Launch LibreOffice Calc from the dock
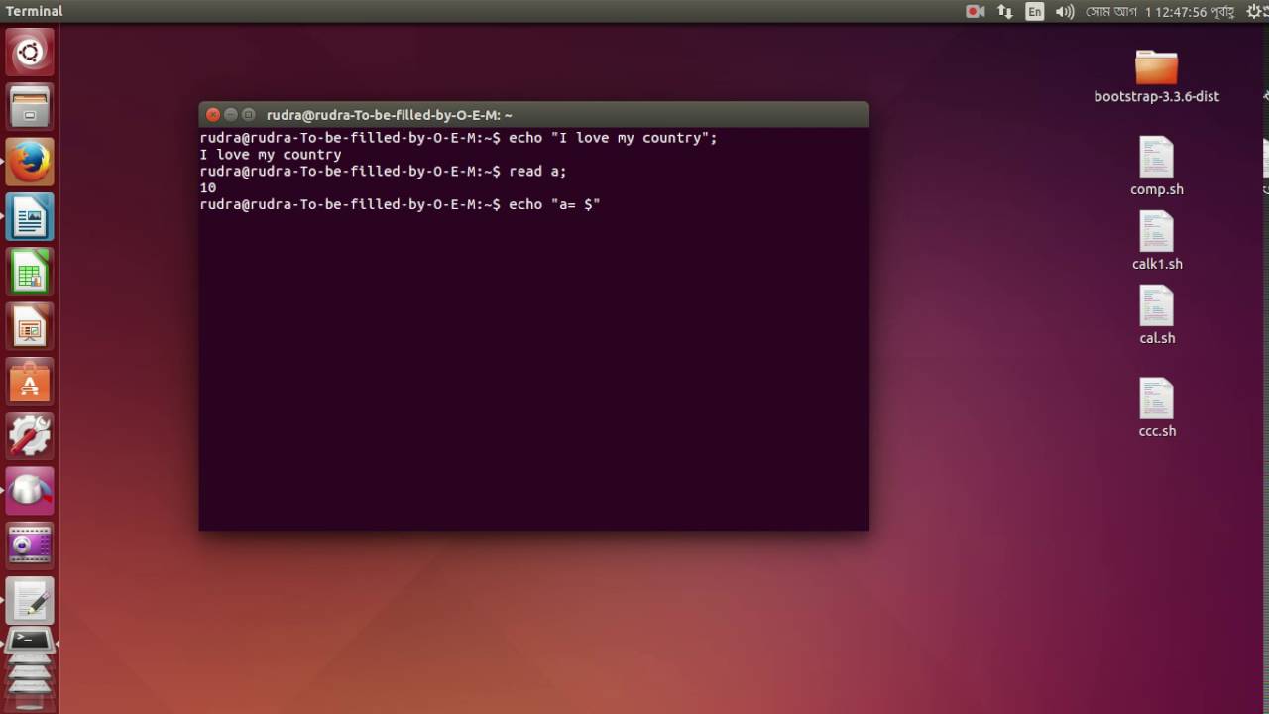 (30, 271)
